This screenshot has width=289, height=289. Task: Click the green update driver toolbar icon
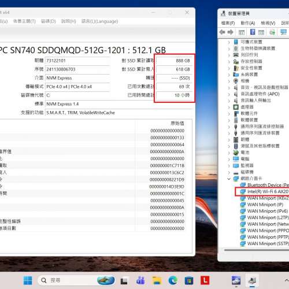click(x=272, y=32)
